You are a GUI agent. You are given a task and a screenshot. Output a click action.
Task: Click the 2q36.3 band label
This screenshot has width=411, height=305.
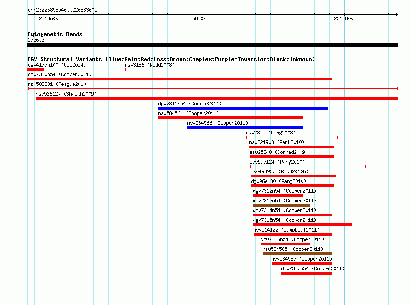coord(36,40)
